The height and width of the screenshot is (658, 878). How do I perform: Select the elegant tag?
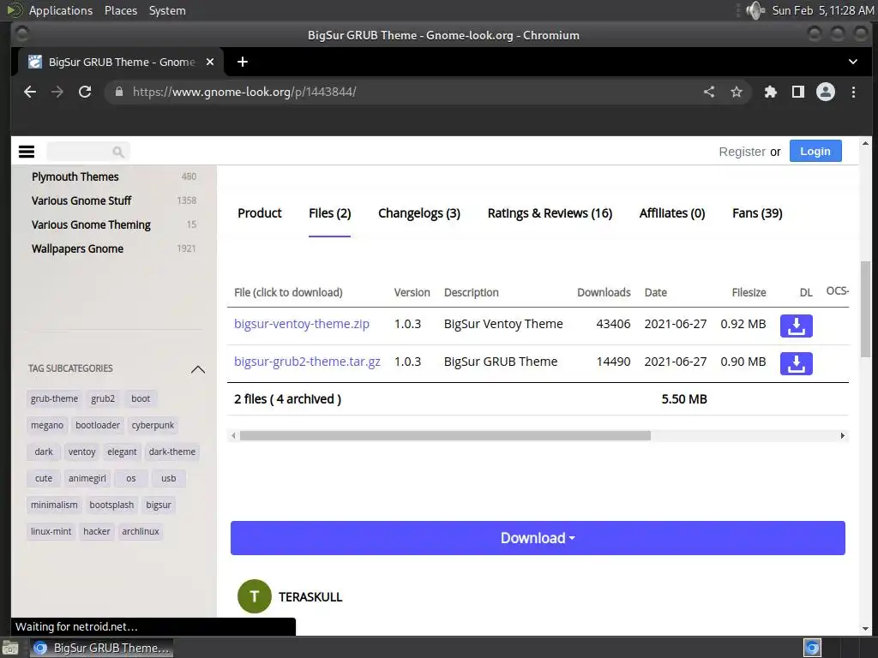pos(122,452)
